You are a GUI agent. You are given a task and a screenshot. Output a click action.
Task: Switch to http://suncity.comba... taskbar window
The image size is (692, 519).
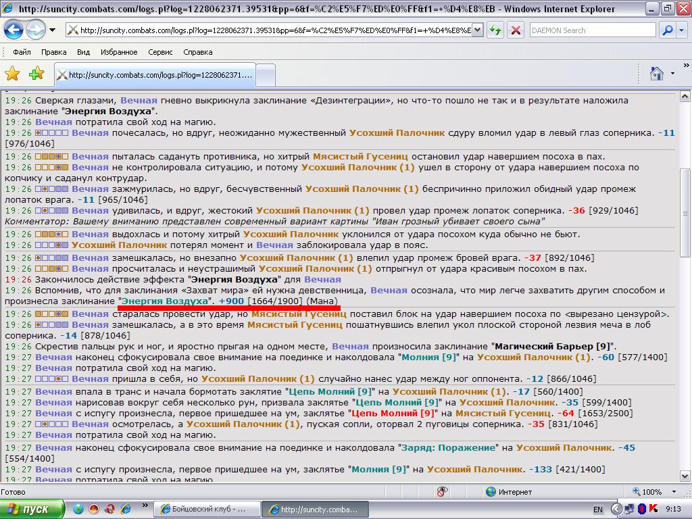[314, 510]
